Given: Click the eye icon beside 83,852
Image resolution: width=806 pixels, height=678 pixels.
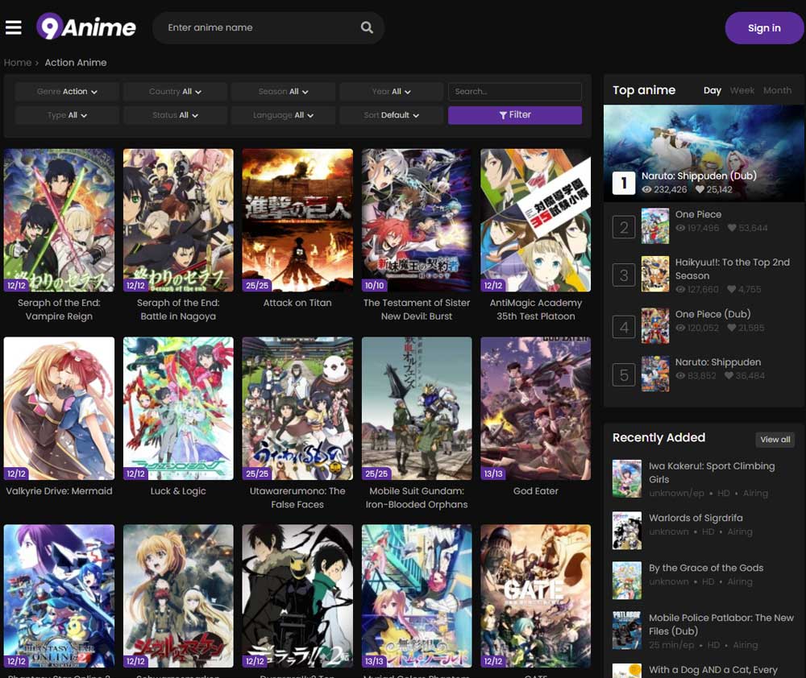Looking at the screenshot, I should [x=680, y=375].
